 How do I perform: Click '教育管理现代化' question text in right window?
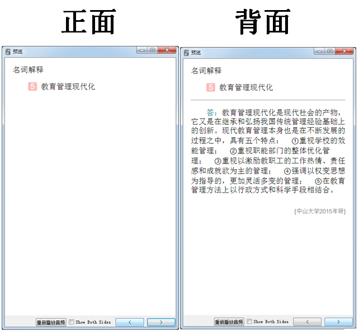pyautogui.click(x=246, y=87)
